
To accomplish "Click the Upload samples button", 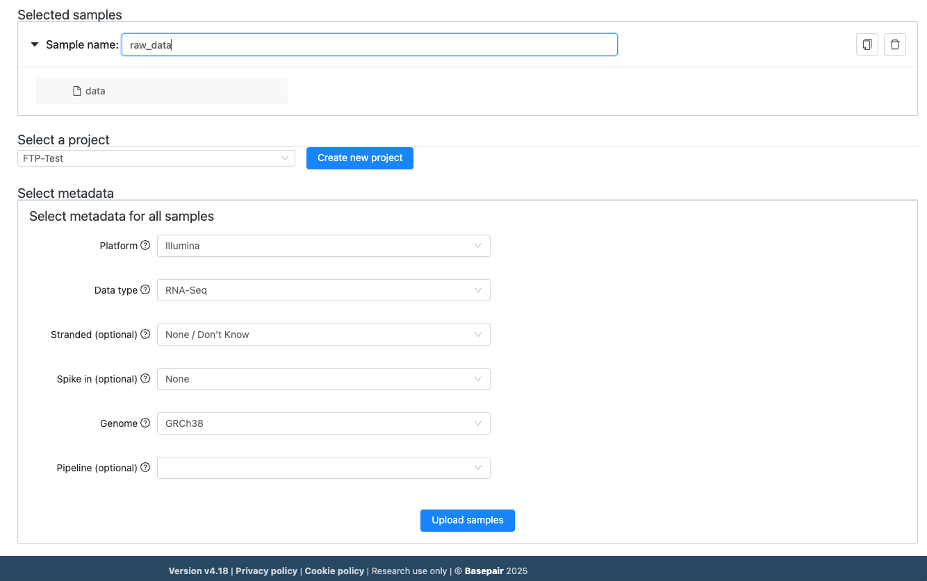I will click(467, 520).
